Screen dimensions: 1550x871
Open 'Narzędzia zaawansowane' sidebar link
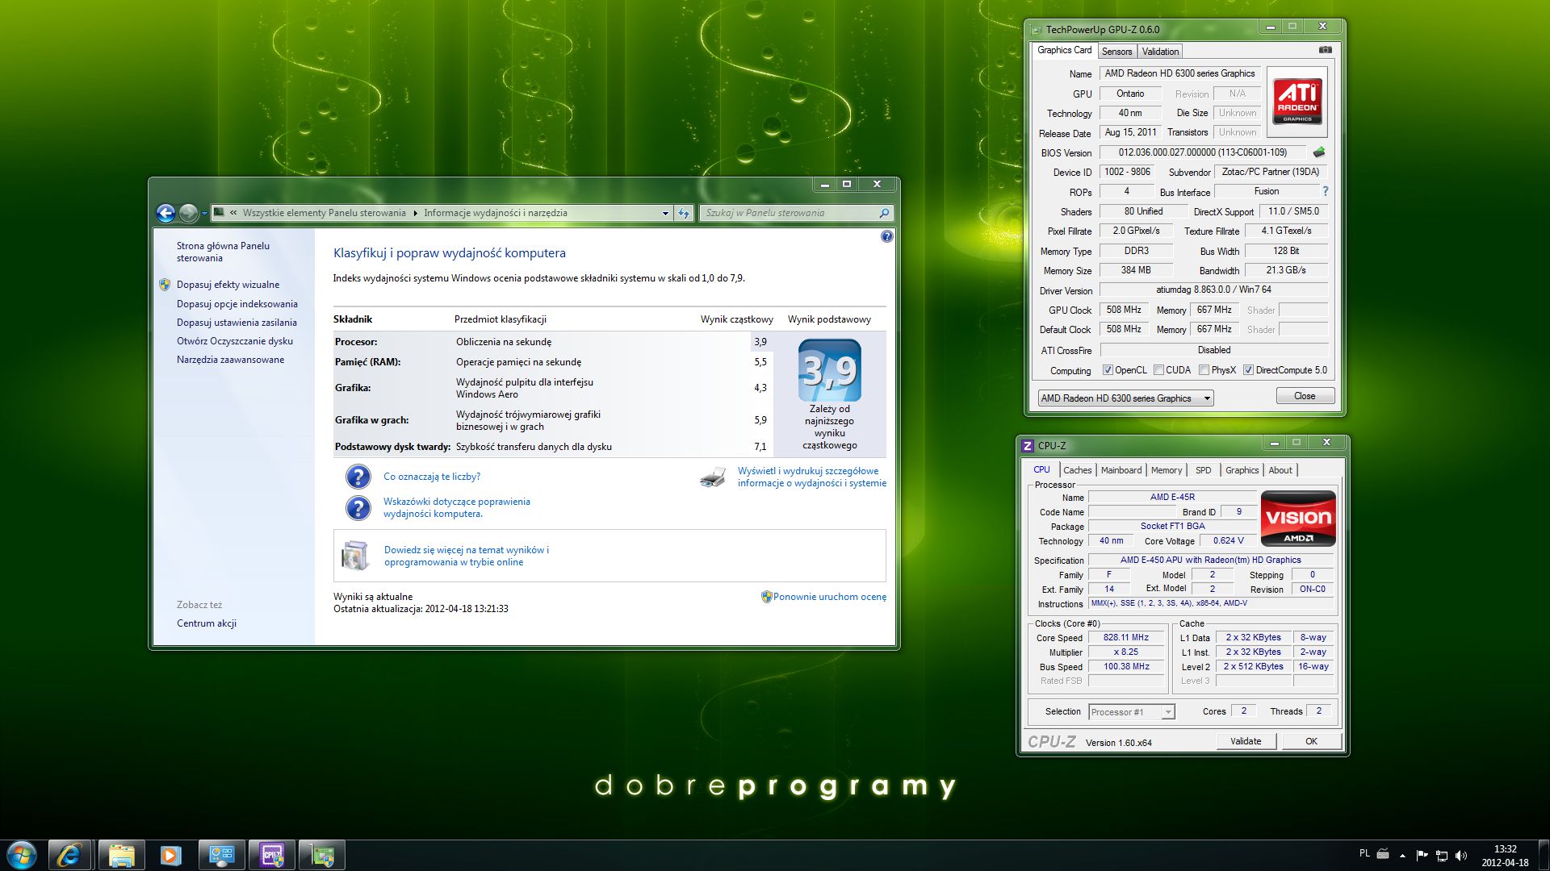[230, 360]
